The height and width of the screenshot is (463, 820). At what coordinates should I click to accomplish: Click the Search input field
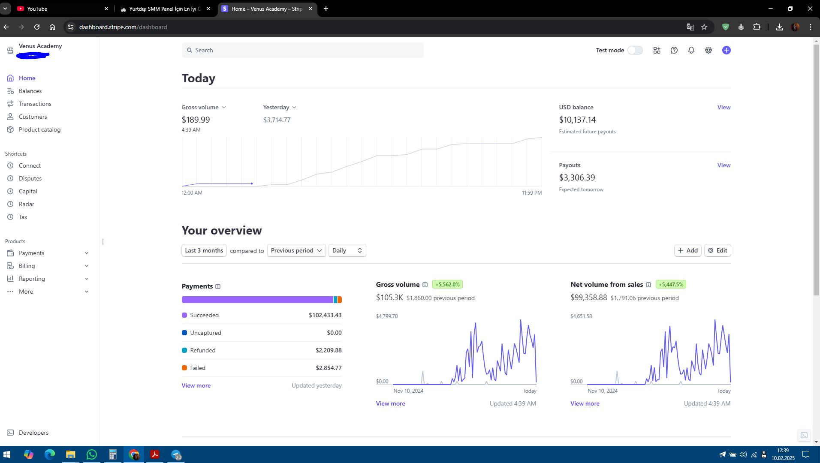[x=302, y=50]
